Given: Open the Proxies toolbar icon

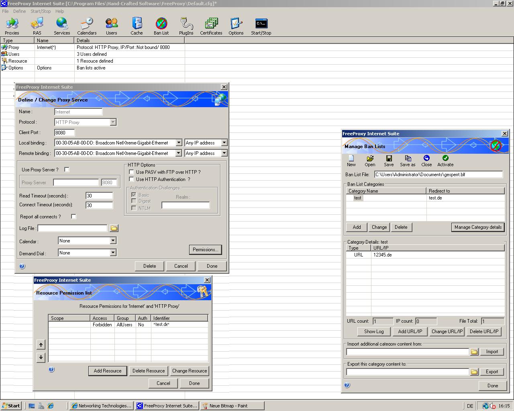Looking at the screenshot, I should point(12,26).
